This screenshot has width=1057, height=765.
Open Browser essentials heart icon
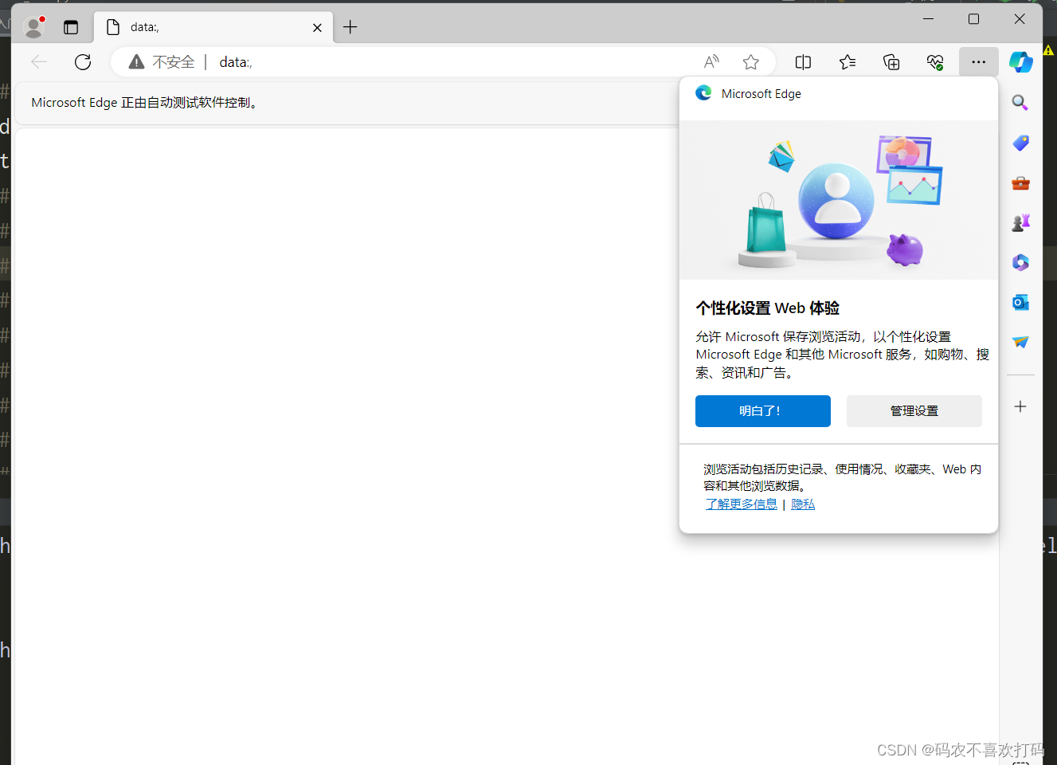pyautogui.click(x=935, y=61)
